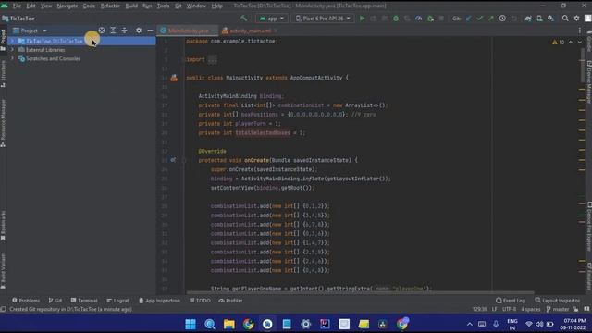The height and width of the screenshot is (333, 592).
Task: Click the editor vertical scrollbar thumb
Action: (583, 64)
